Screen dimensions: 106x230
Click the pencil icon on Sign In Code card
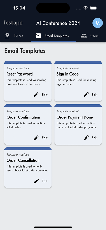pos(86,95)
